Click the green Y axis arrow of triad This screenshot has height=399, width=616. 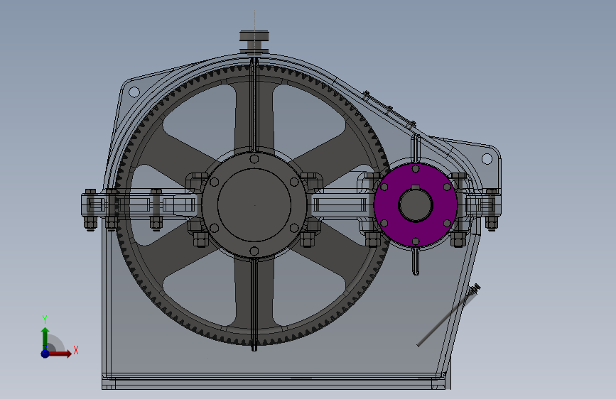click(x=45, y=338)
